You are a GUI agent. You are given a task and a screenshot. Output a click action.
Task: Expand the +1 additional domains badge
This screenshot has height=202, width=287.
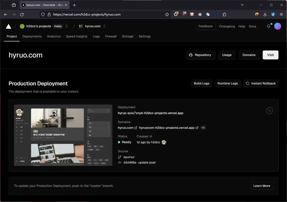coord(203,128)
